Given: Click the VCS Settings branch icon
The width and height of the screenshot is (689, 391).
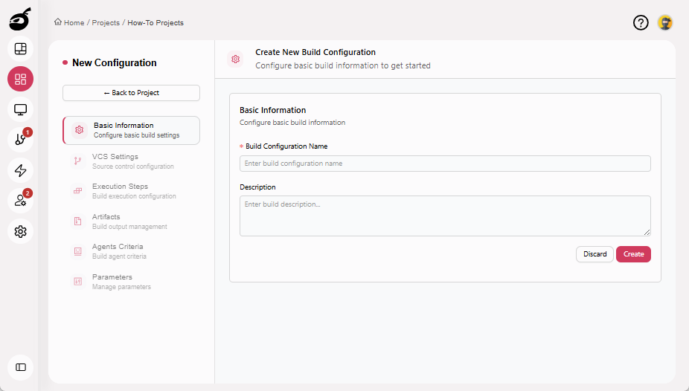Looking at the screenshot, I should pos(78,161).
